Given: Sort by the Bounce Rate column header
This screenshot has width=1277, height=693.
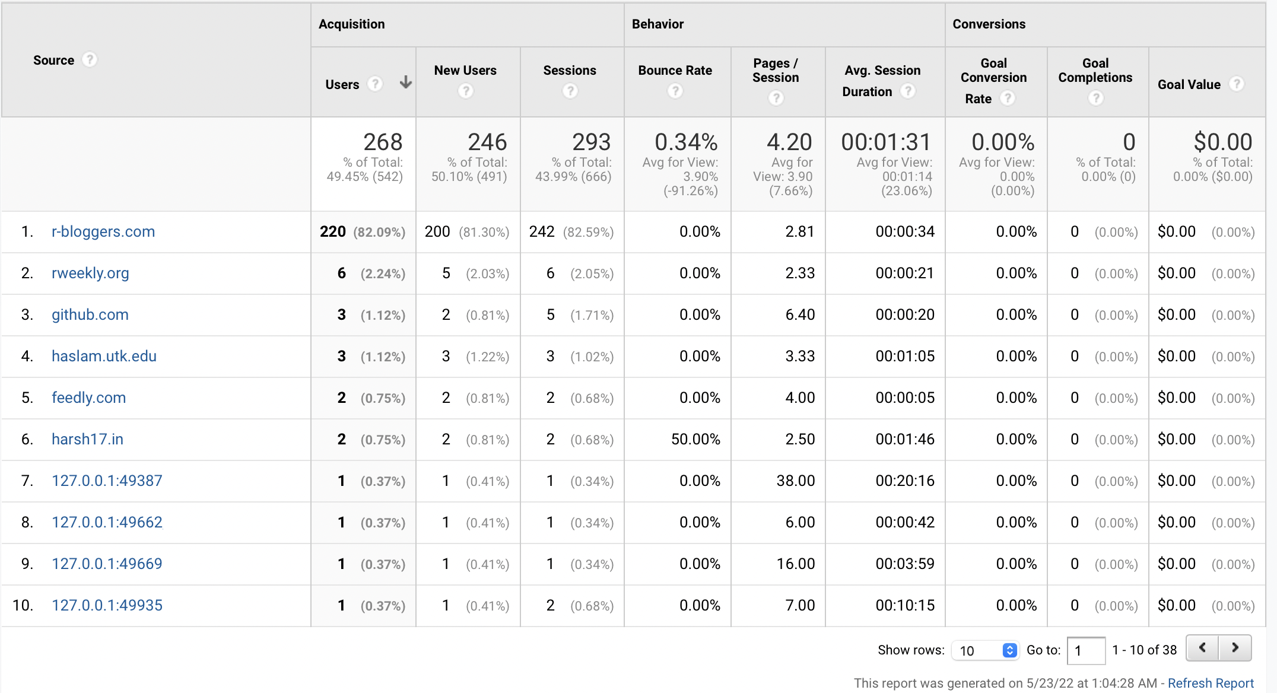Looking at the screenshot, I should 675,71.
